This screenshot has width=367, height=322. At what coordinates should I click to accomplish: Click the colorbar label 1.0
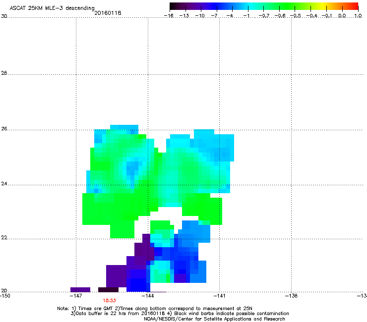[x=358, y=16]
